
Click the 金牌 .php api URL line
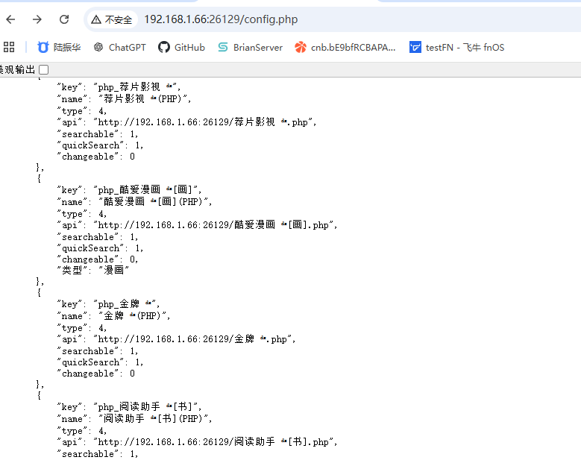pyautogui.click(x=176, y=339)
